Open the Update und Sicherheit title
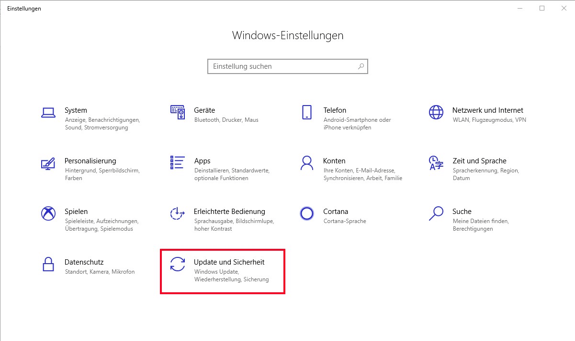This screenshot has height=341, width=575. [x=229, y=262]
